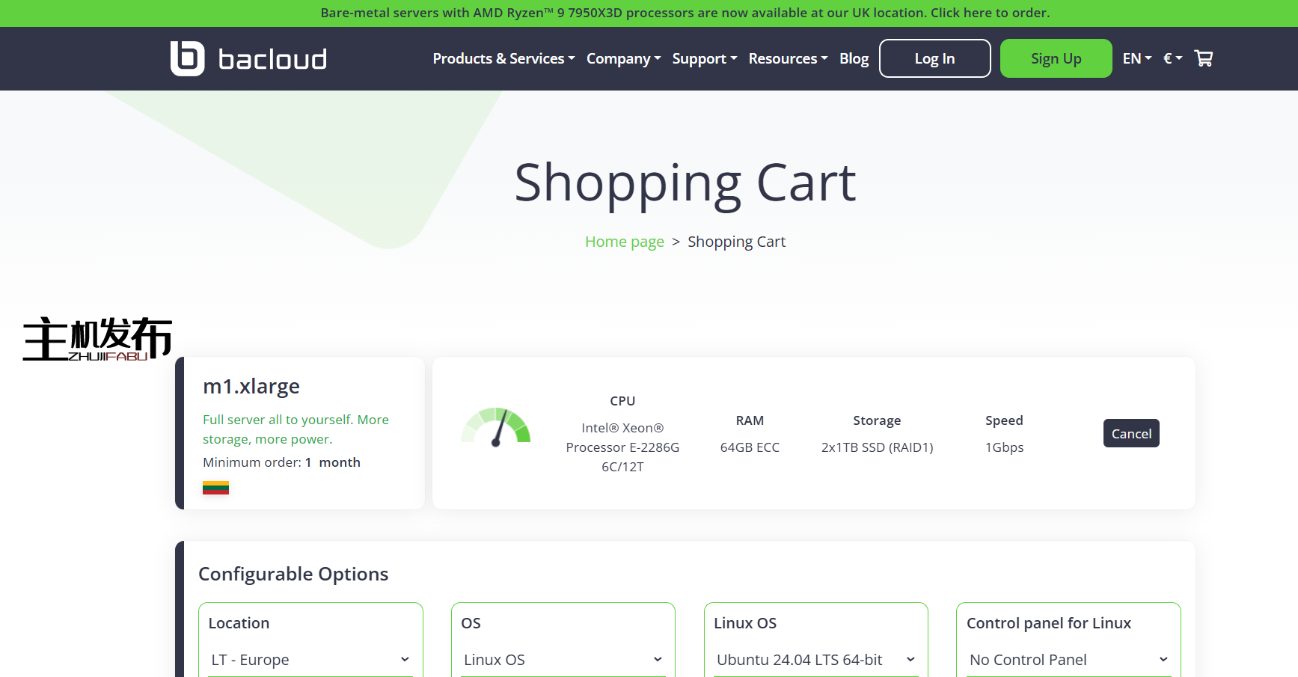
Task: Open the Control panel for Linux dropdown
Action: click(x=1068, y=660)
